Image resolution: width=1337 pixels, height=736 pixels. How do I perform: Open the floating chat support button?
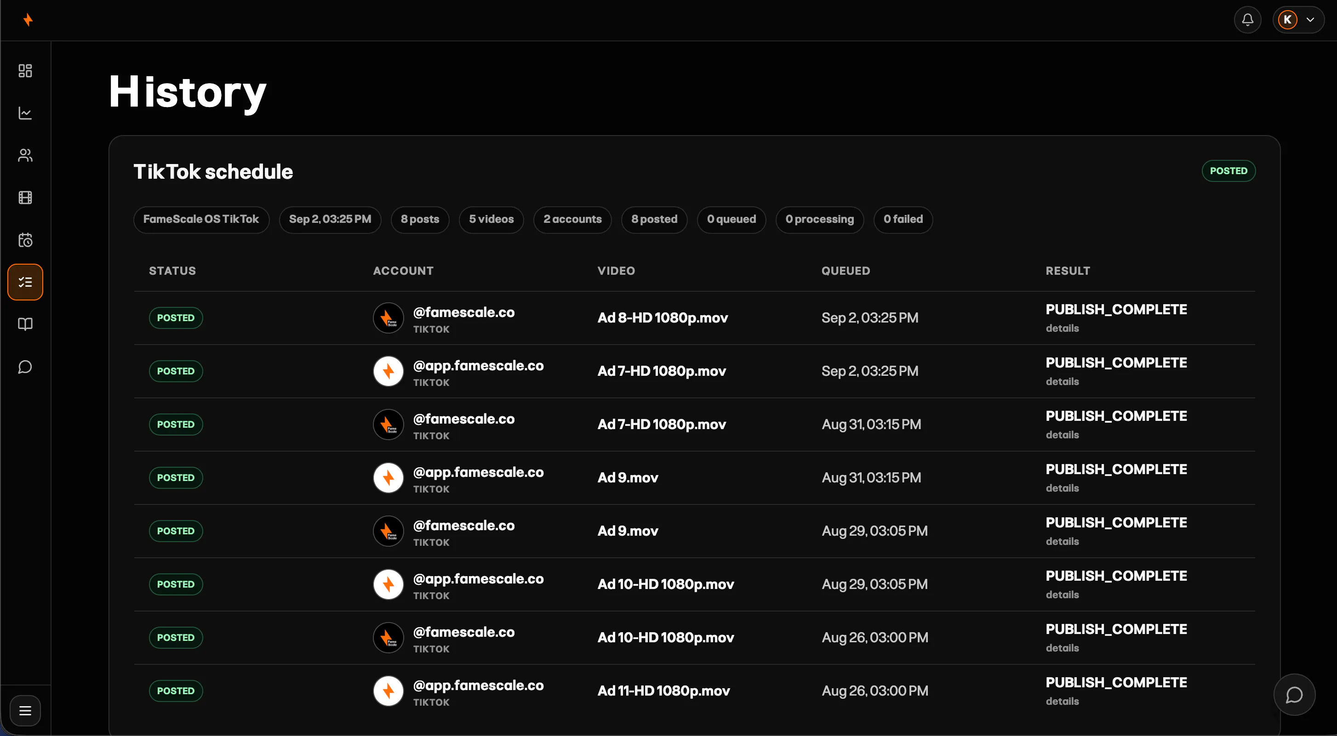click(x=1294, y=695)
